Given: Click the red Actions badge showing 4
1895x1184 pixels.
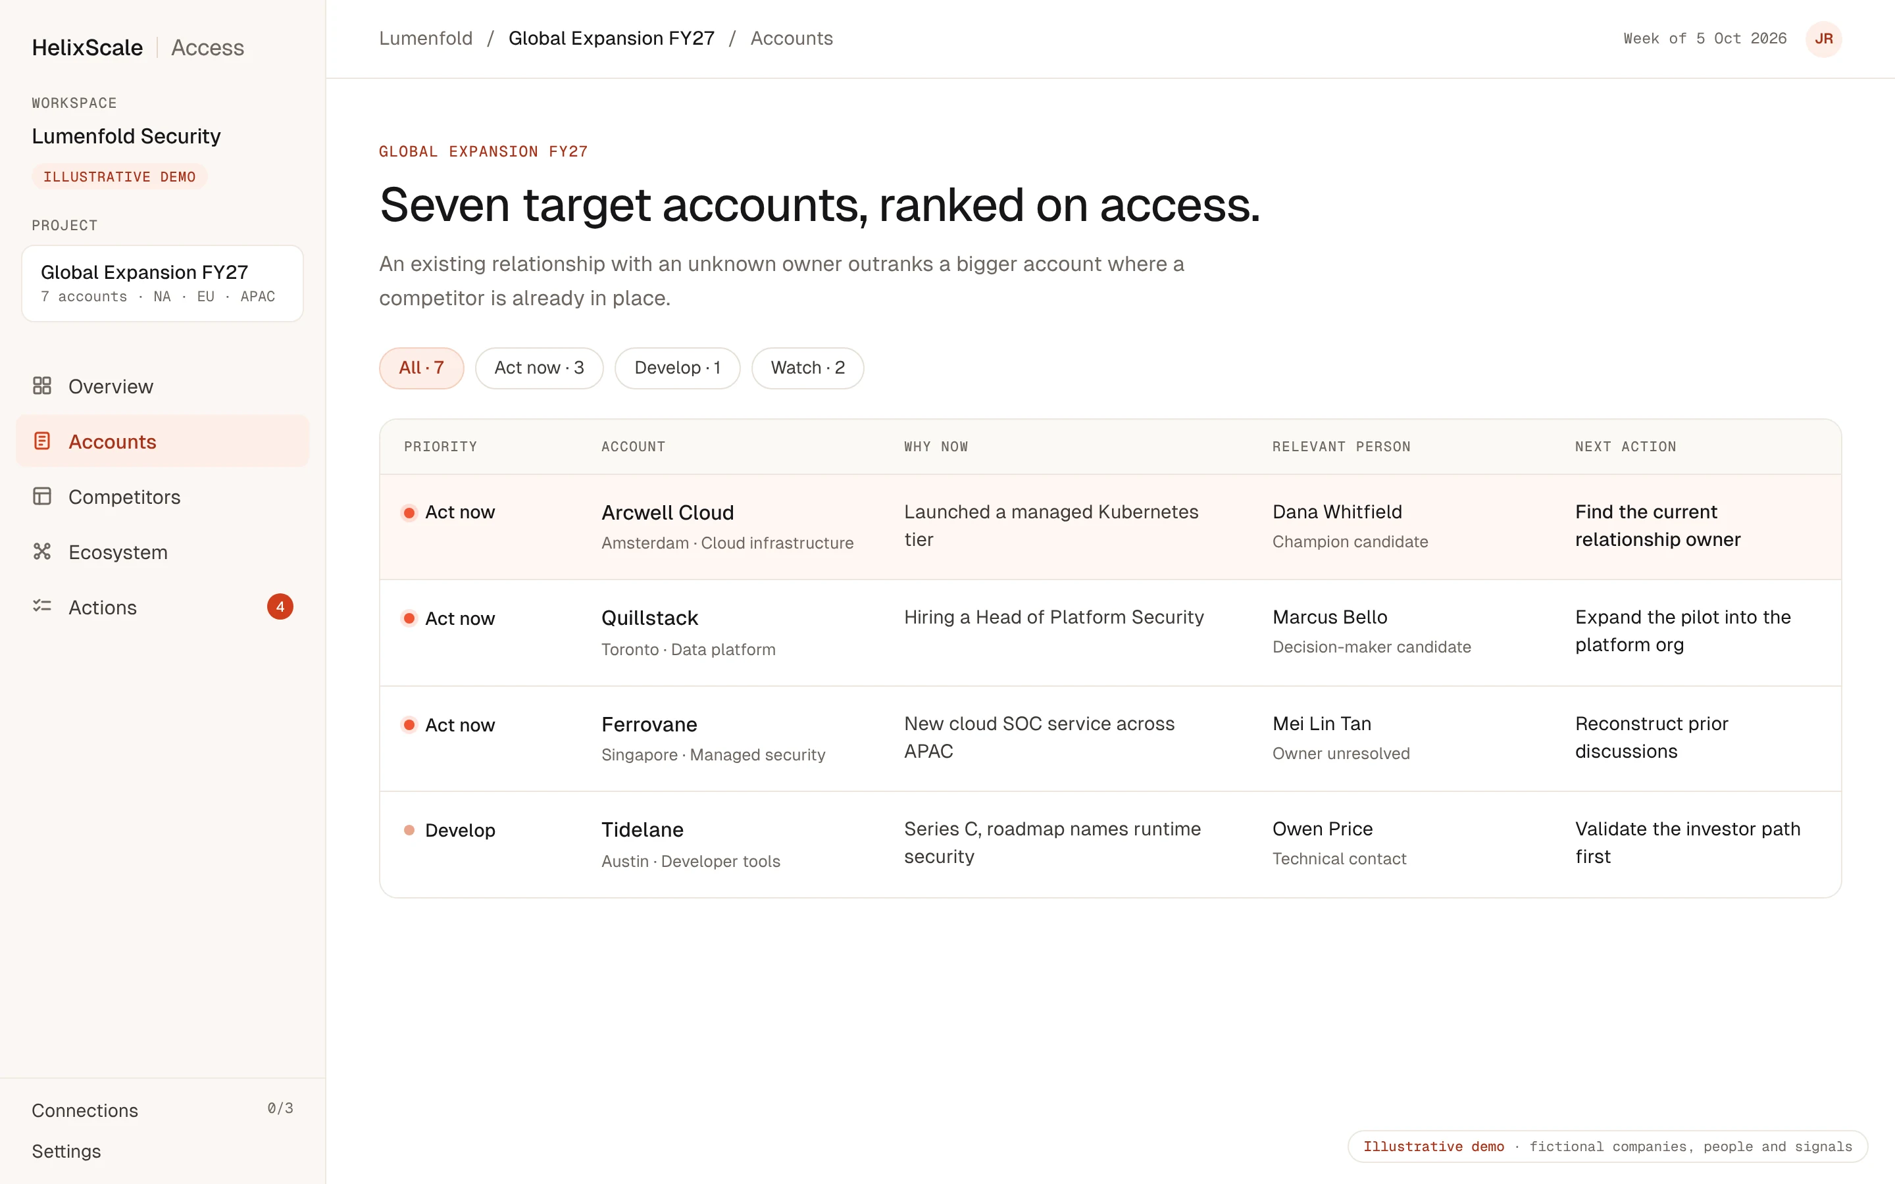Looking at the screenshot, I should [x=280, y=607].
